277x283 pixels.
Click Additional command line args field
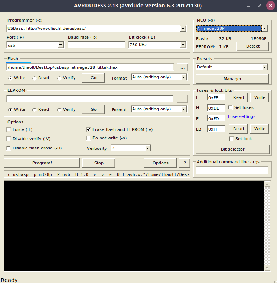(232, 170)
